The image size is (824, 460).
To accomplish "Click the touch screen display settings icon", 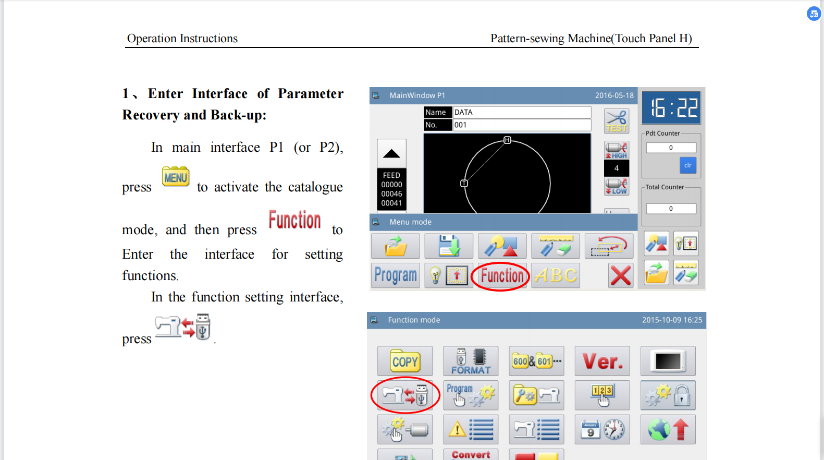I will (668, 361).
